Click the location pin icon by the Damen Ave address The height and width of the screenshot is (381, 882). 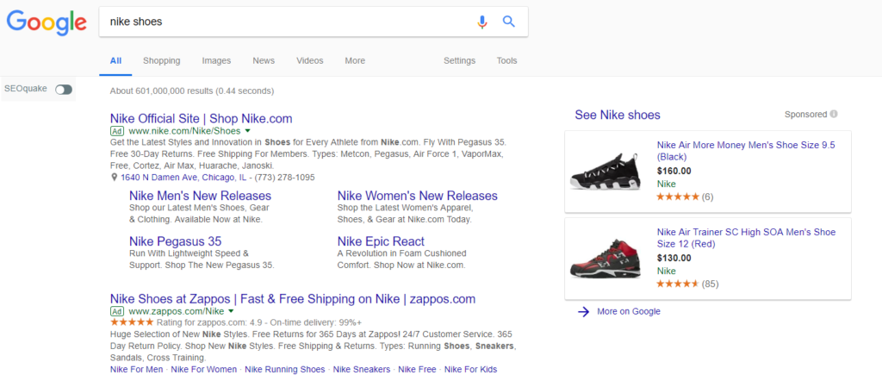115,178
